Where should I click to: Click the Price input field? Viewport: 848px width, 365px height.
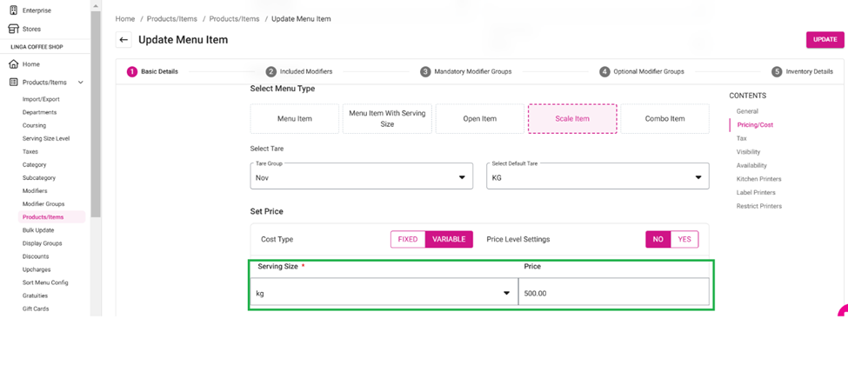[613, 294]
